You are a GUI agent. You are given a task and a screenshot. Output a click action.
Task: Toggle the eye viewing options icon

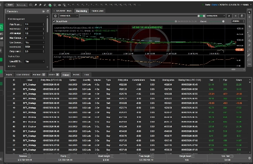point(59,5)
